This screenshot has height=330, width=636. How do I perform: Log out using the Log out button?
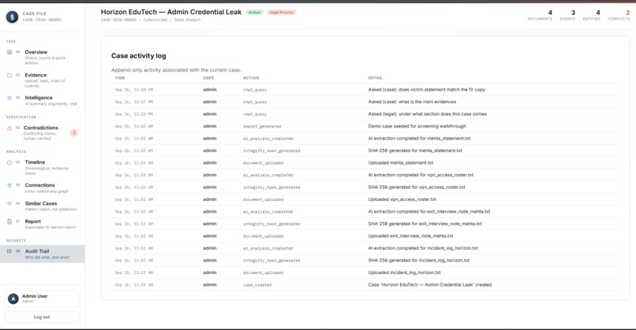click(42, 317)
